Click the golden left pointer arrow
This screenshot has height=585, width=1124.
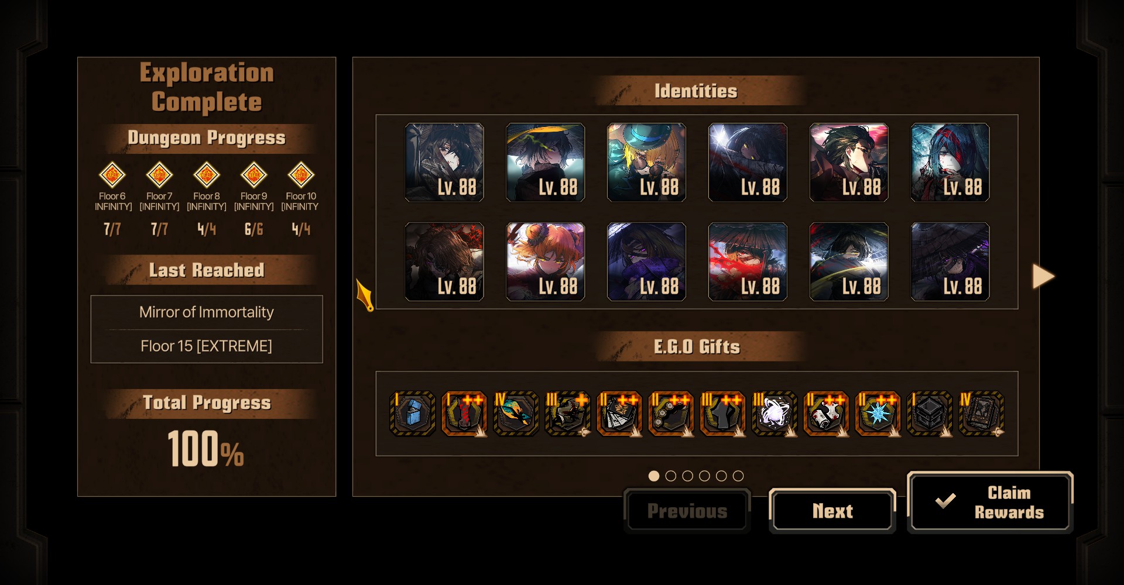click(365, 294)
